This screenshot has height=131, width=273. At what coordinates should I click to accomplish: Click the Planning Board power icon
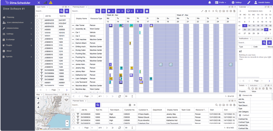click(x=220, y=11)
